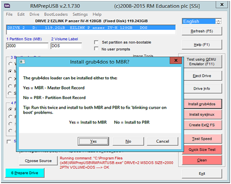Click the Partition Size field containing 2000
Screen dimensions: 231x184
27,46
